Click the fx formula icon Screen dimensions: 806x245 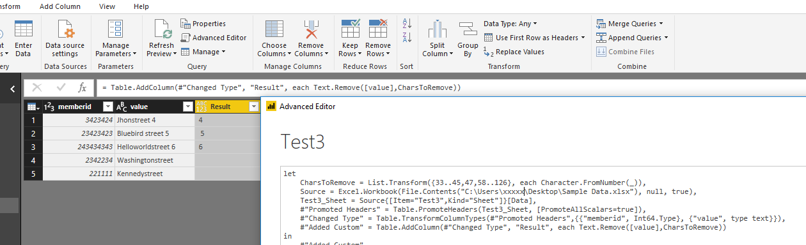[82, 88]
